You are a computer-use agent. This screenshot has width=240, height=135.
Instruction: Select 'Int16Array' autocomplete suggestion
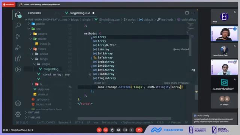pyautogui.click(x=141, y=66)
